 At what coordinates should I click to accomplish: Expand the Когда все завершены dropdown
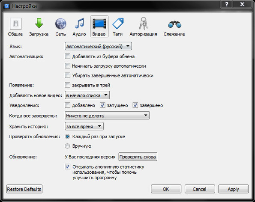click(107, 116)
